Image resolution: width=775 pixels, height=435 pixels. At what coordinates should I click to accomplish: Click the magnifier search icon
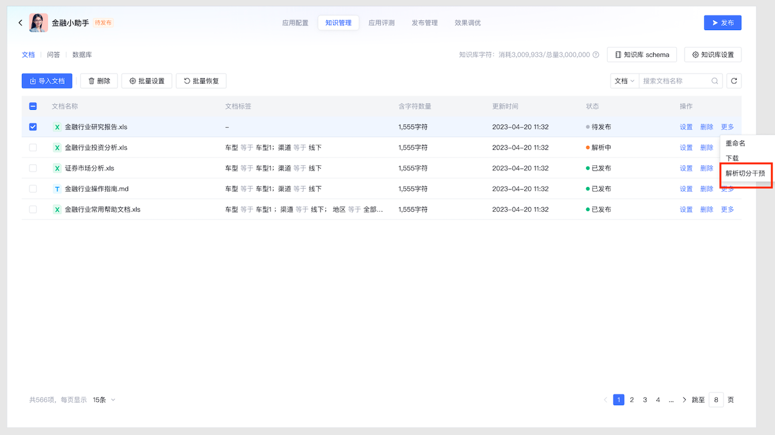click(x=714, y=81)
